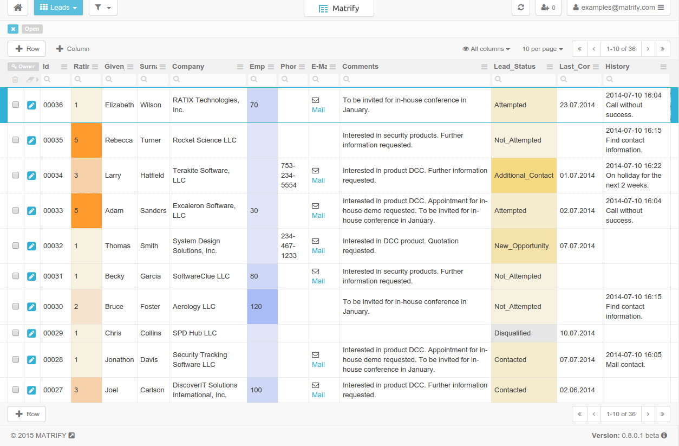679x446 pixels.
Task: Remove the Open filter tag
Action: (13, 29)
